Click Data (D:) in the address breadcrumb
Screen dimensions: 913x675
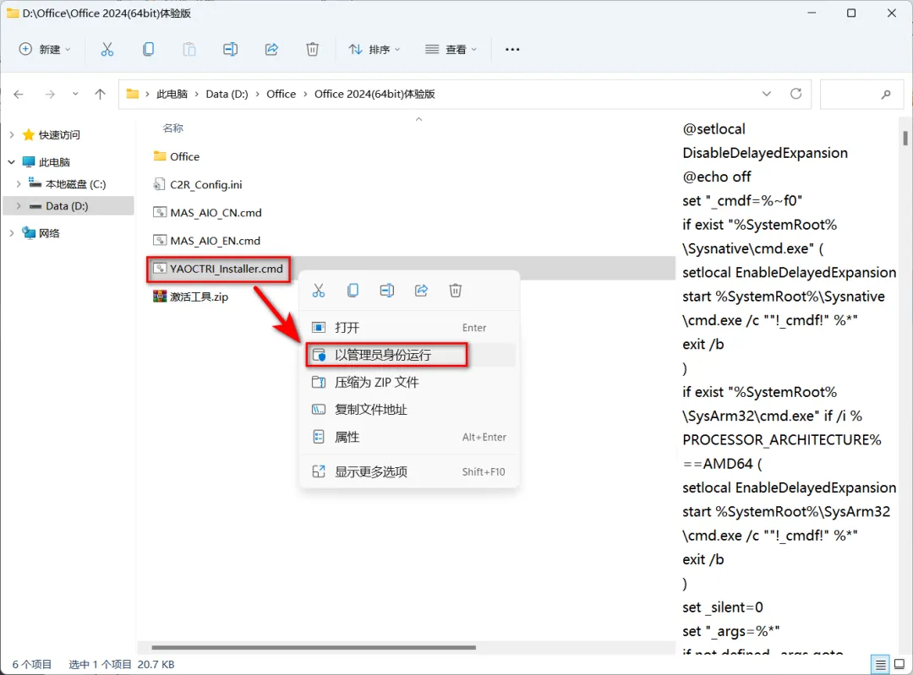coord(227,95)
